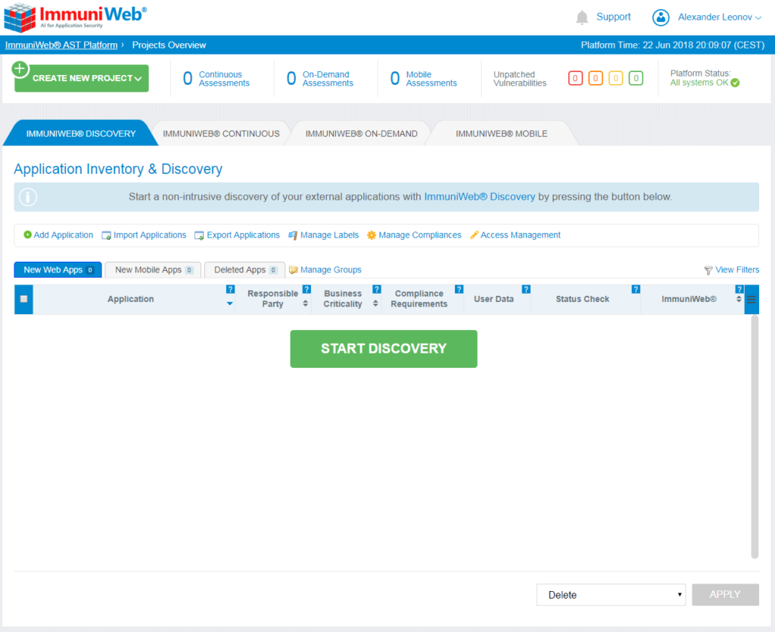Switch to ImmuniWeb Discovery tab
This screenshot has height=632, width=775.
pos(81,133)
